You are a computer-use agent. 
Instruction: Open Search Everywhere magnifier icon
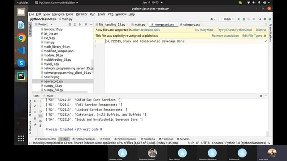[x=260, y=19]
